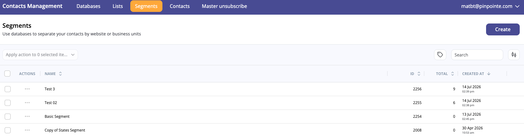524x137 pixels.
Task: Open actions ellipsis for Test 3
Action: click(27, 89)
